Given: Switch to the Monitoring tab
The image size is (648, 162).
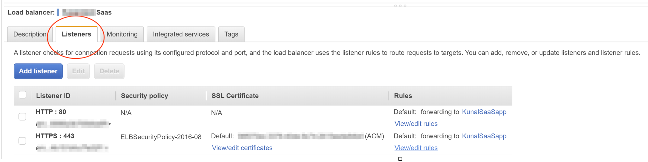Looking at the screenshot, I should [x=122, y=34].
